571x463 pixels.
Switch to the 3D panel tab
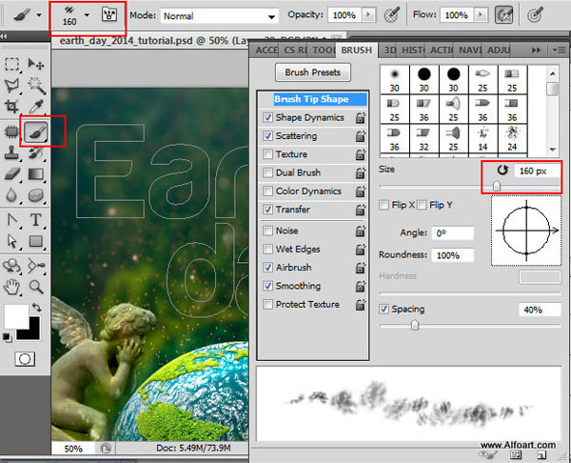click(390, 50)
